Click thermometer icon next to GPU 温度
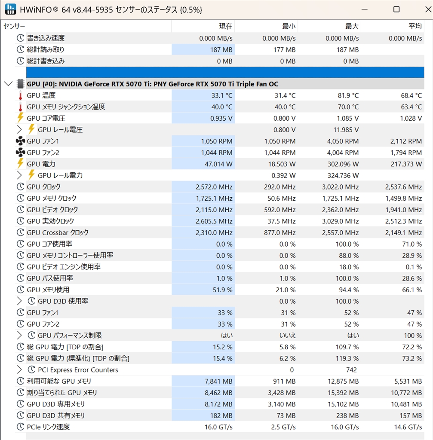The height and width of the screenshot is (440, 433). pos(20,95)
